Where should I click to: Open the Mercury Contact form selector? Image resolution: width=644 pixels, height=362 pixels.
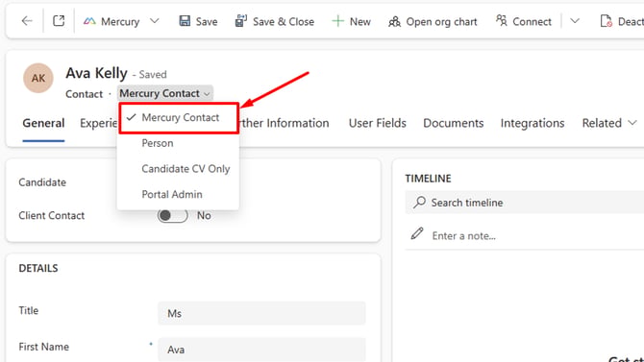(x=165, y=93)
